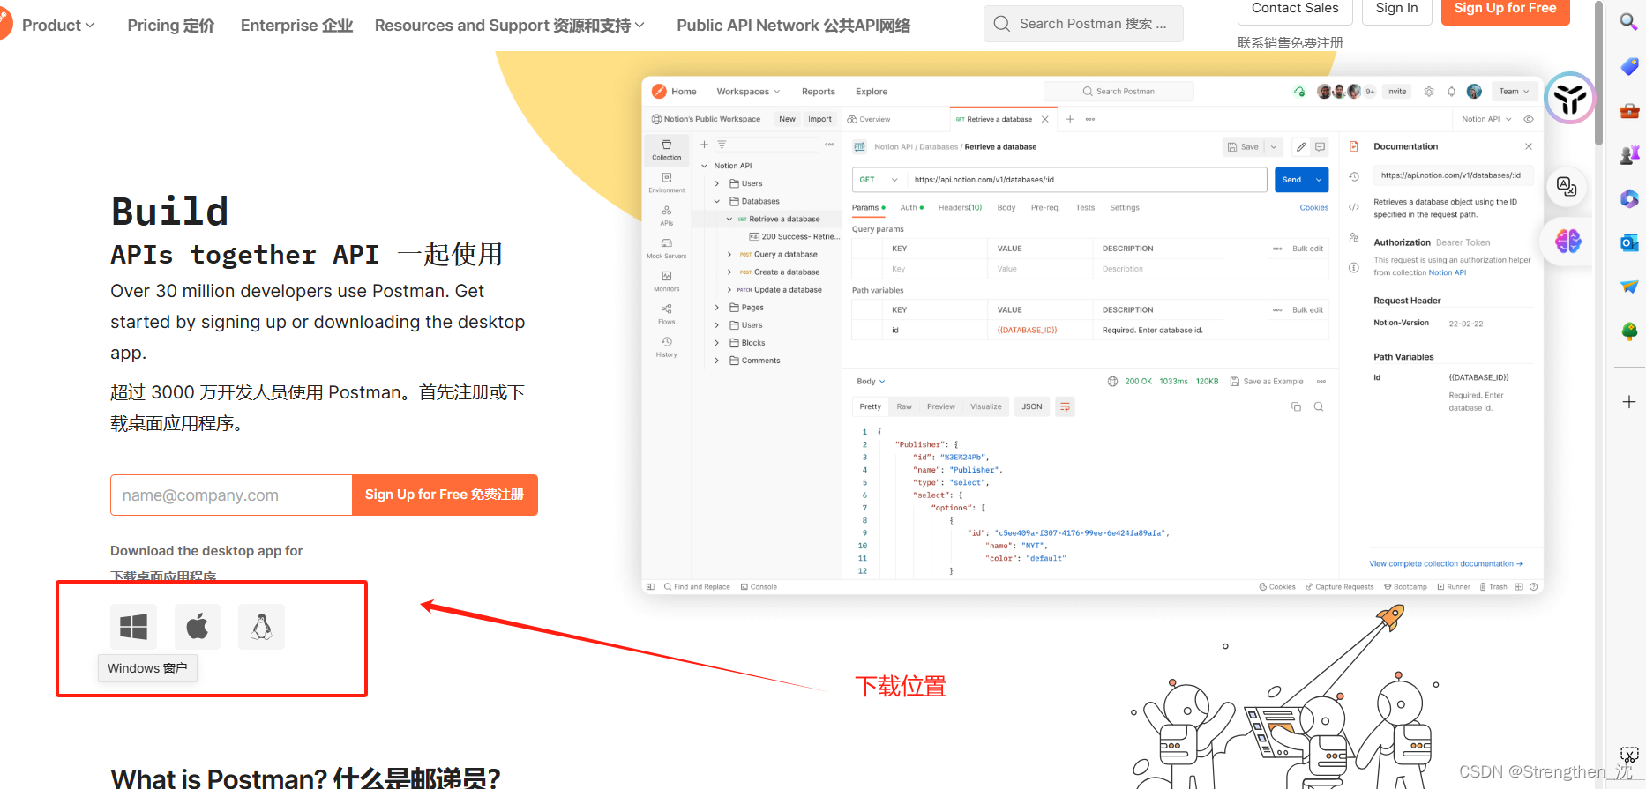Click the page vertical scrollbar thumb
This screenshot has width=1646, height=789.
1599,75
